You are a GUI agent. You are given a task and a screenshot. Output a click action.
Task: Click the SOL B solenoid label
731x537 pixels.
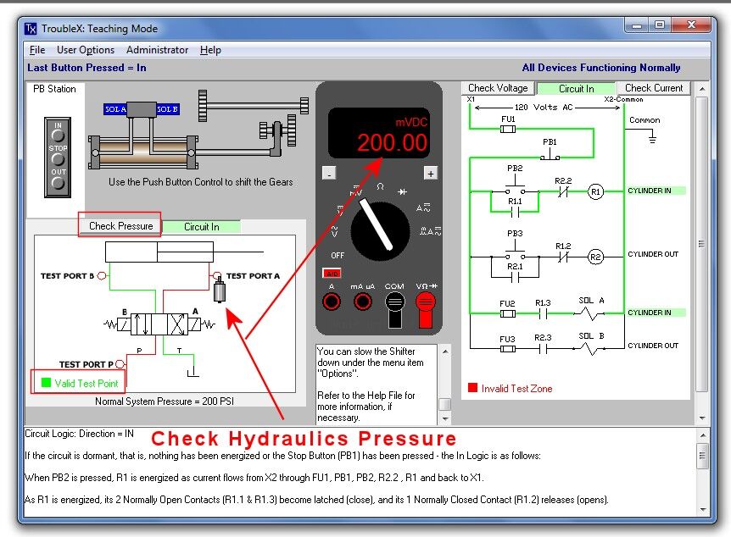click(x=167, y=109)
